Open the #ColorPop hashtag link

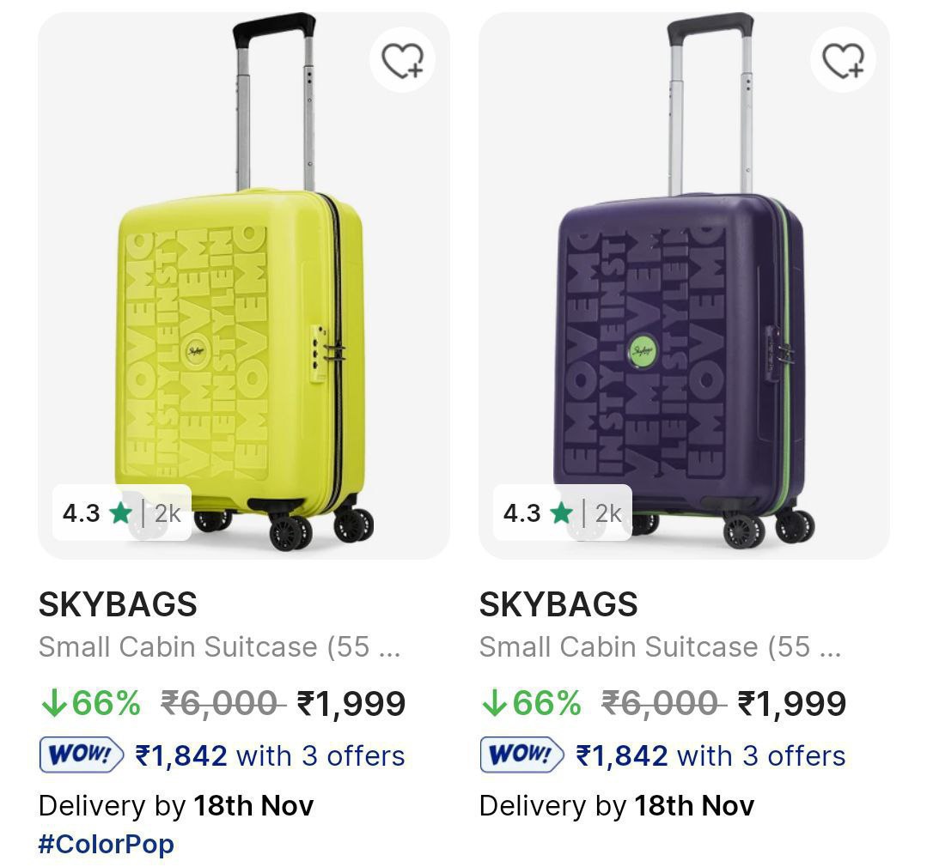pyautogui.click(x=107, y=844)
